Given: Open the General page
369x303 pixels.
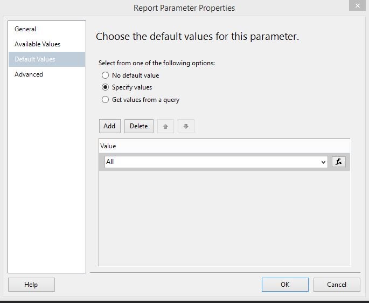Looking at the screenshot, I should click(x=25, y=29).
